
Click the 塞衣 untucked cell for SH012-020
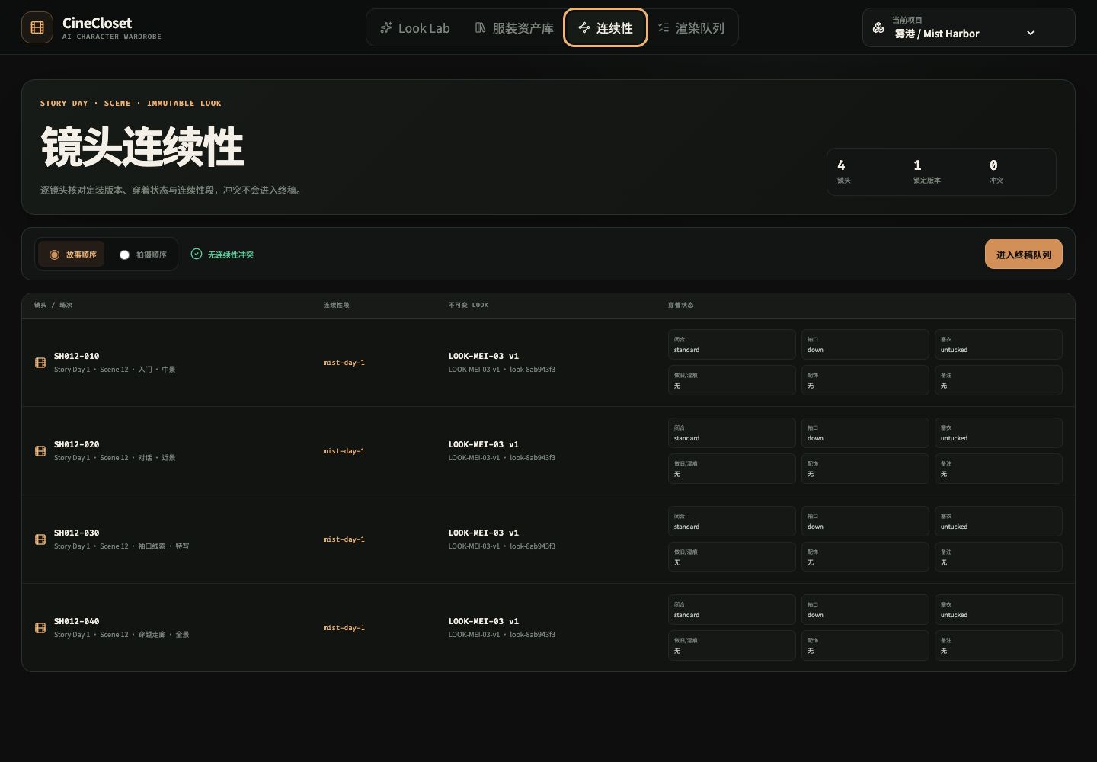[x=998, y=433]
